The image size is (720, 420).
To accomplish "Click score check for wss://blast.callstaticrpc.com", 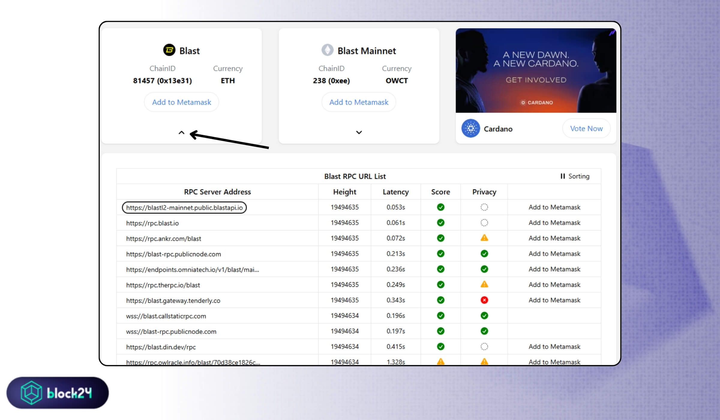I will [x=440, y=316].
